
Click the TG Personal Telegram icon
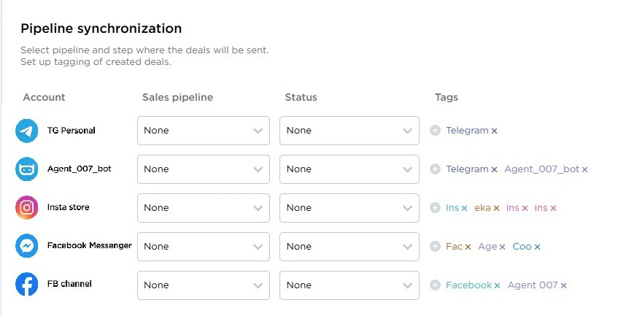click(27, 131)
